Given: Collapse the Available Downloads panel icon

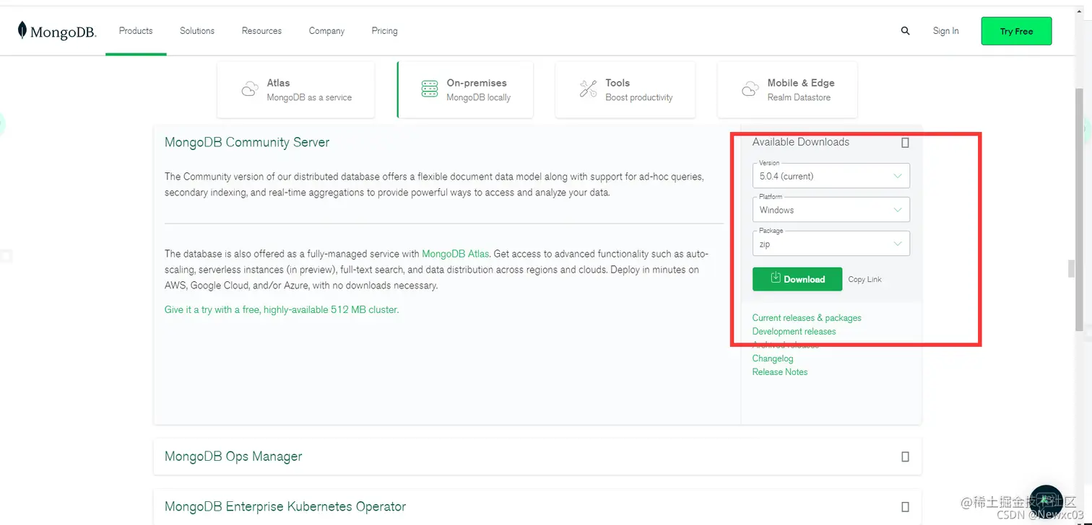Looking at the screenshot, I should click(x=905, y=143).
